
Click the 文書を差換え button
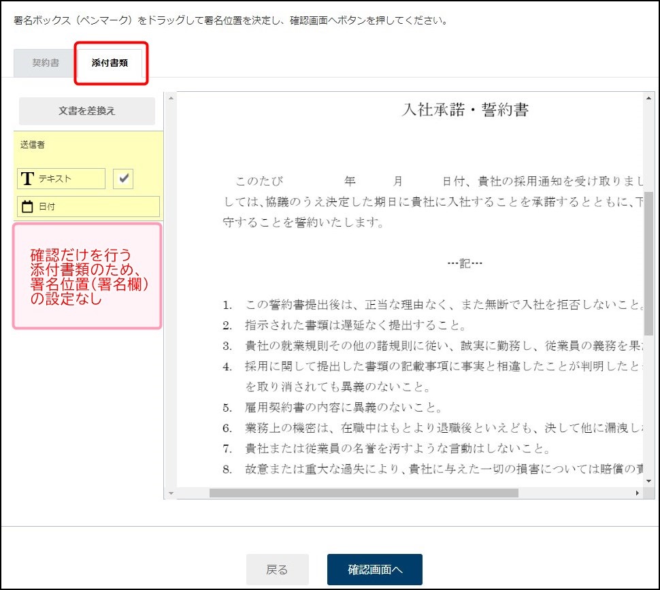click(x=87, y=111)
